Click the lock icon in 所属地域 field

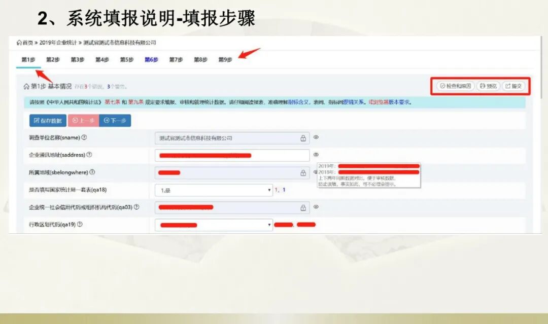tap(303, 173)
